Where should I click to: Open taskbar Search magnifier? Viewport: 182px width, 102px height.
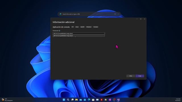point(68,100)
